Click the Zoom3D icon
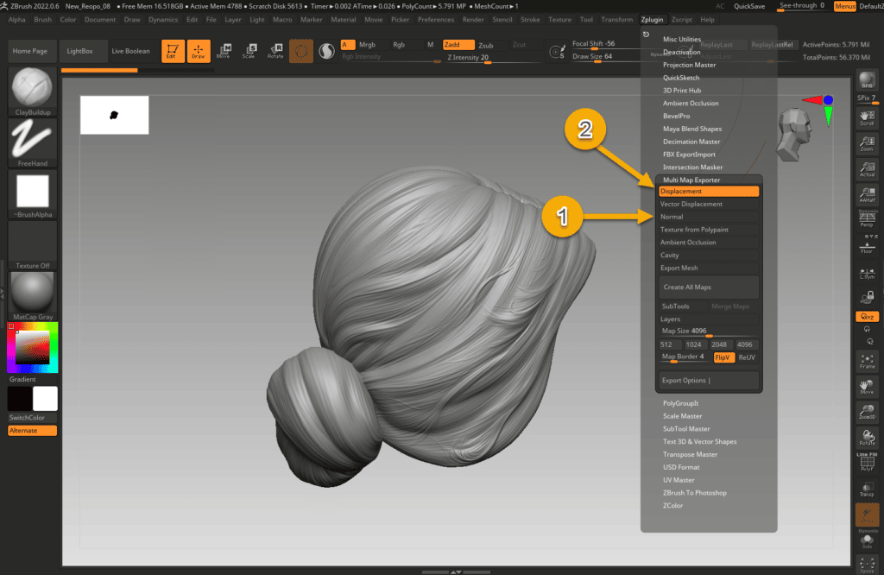The image size is (884, 575). pyautogui.click(x=867, y=412)
